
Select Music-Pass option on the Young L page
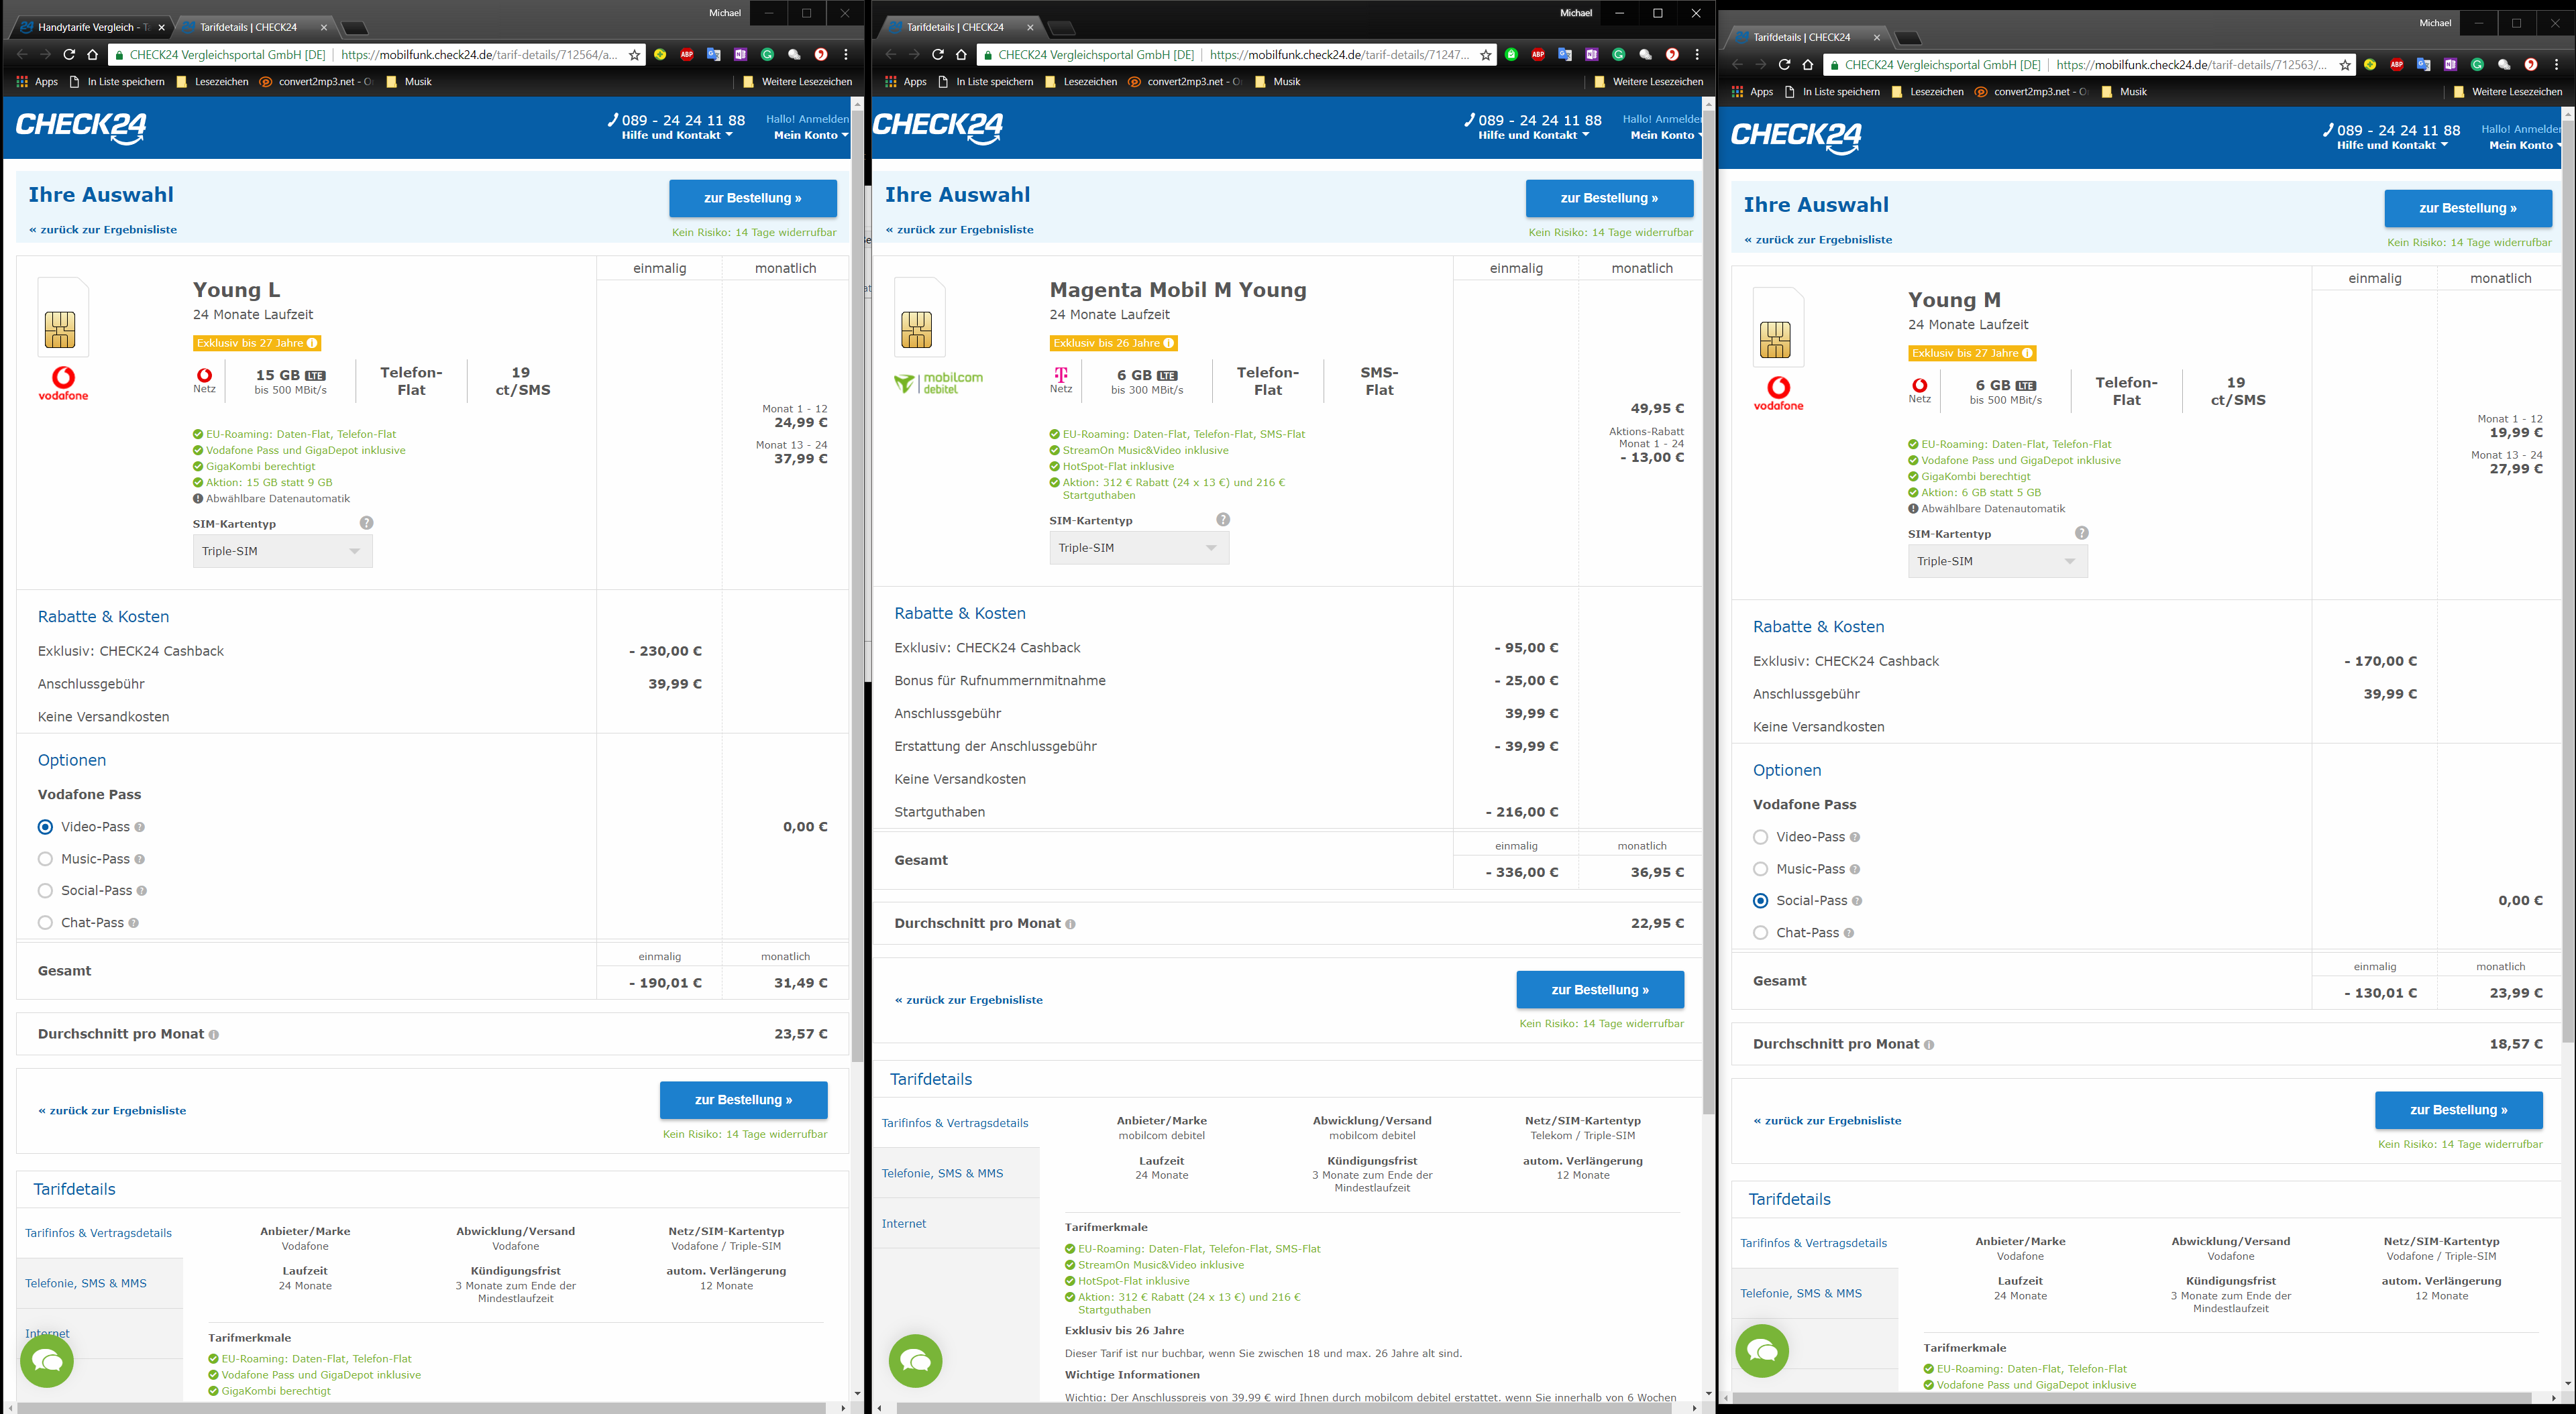point(46,858)
